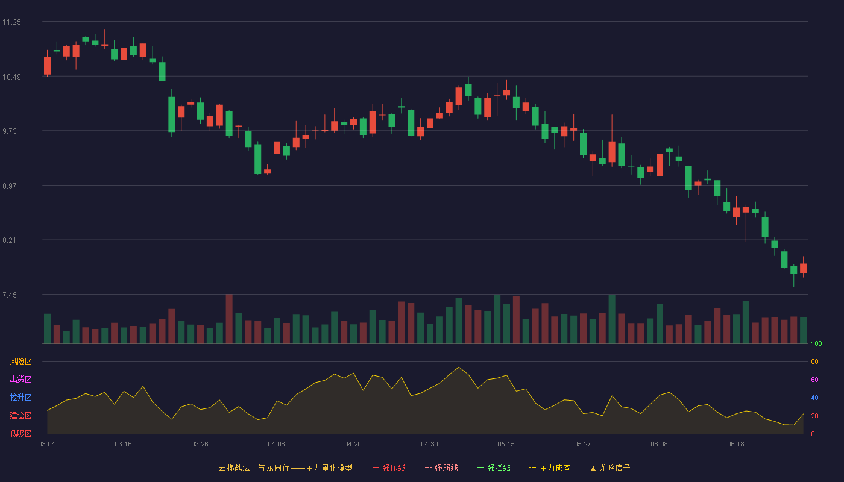Click the orange 80 indicator scale value
This screenshot has height=482, width=844.
coord(814,361)
